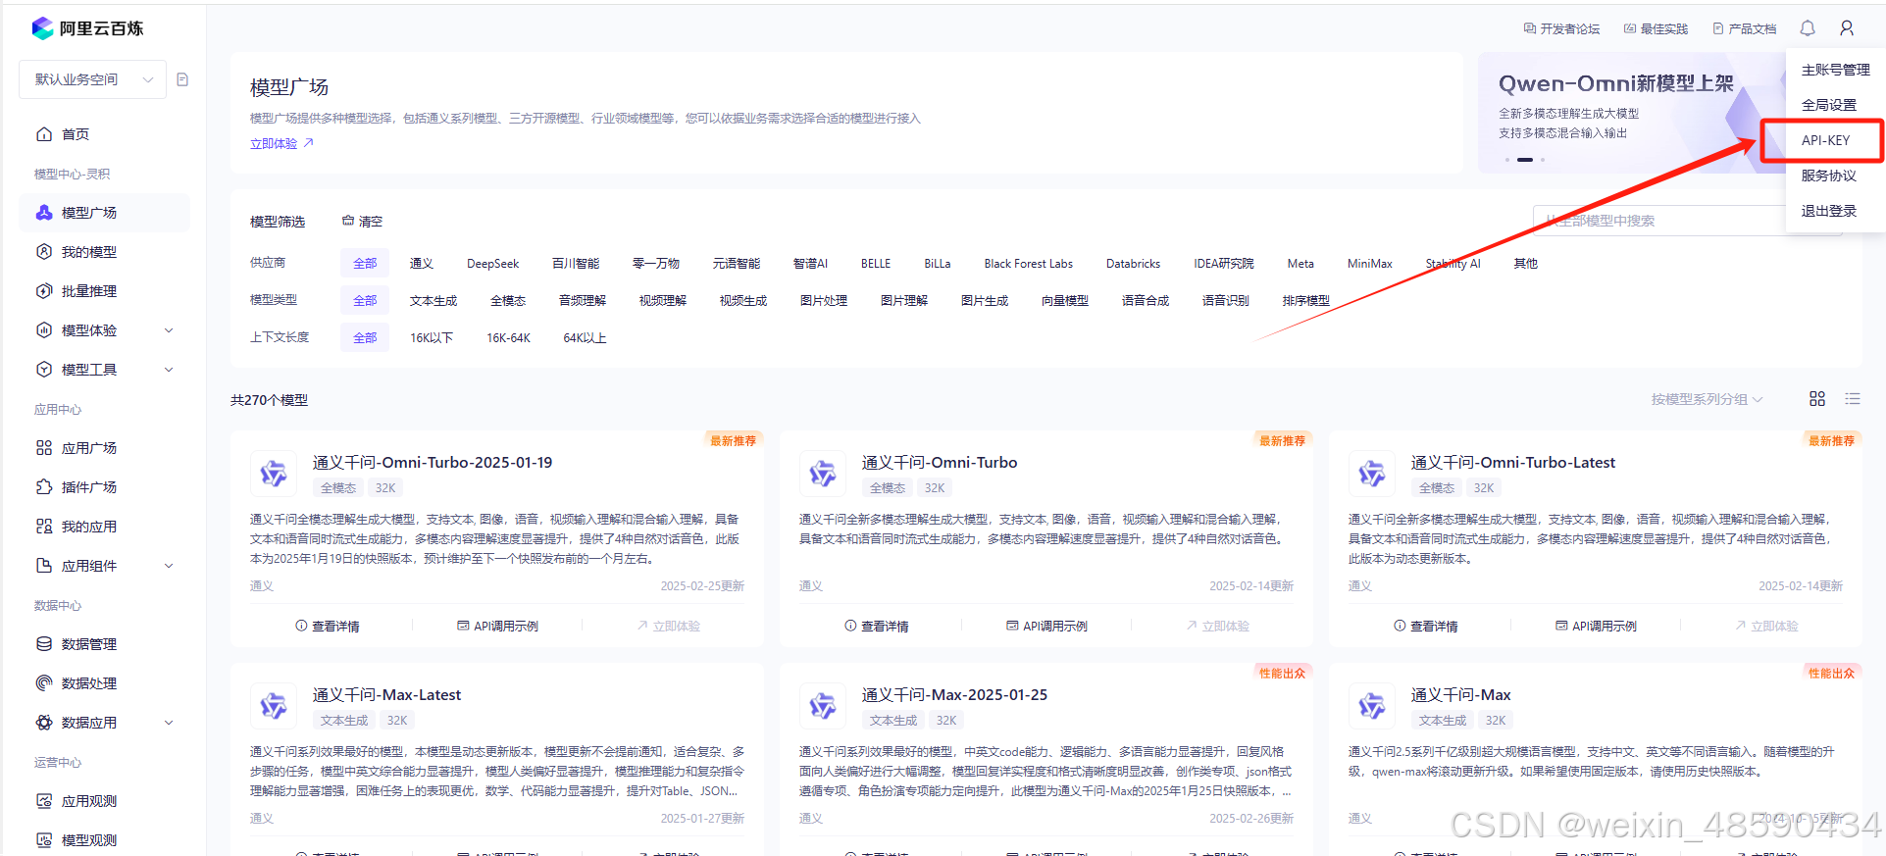Expand the 应用组件 submenu chevron
This screenshot has height=856, width=1886.
tap(169, 566)
